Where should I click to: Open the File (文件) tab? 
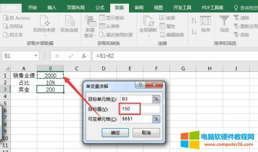pos(11,8)
